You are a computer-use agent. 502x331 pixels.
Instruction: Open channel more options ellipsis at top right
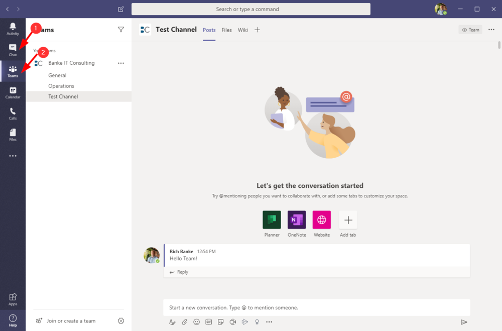coord(491,30)
